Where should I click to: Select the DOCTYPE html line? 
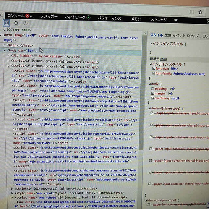point(17,30)
